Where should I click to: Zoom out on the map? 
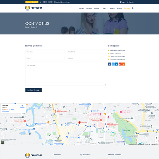[x=156, y=141]
